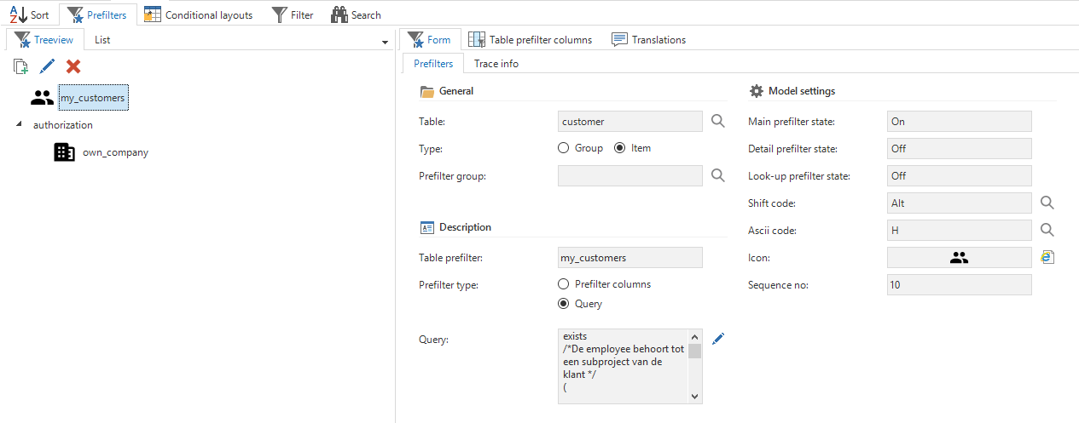
Task: Click the copy prefilter icon
Action: coord(21,66)
